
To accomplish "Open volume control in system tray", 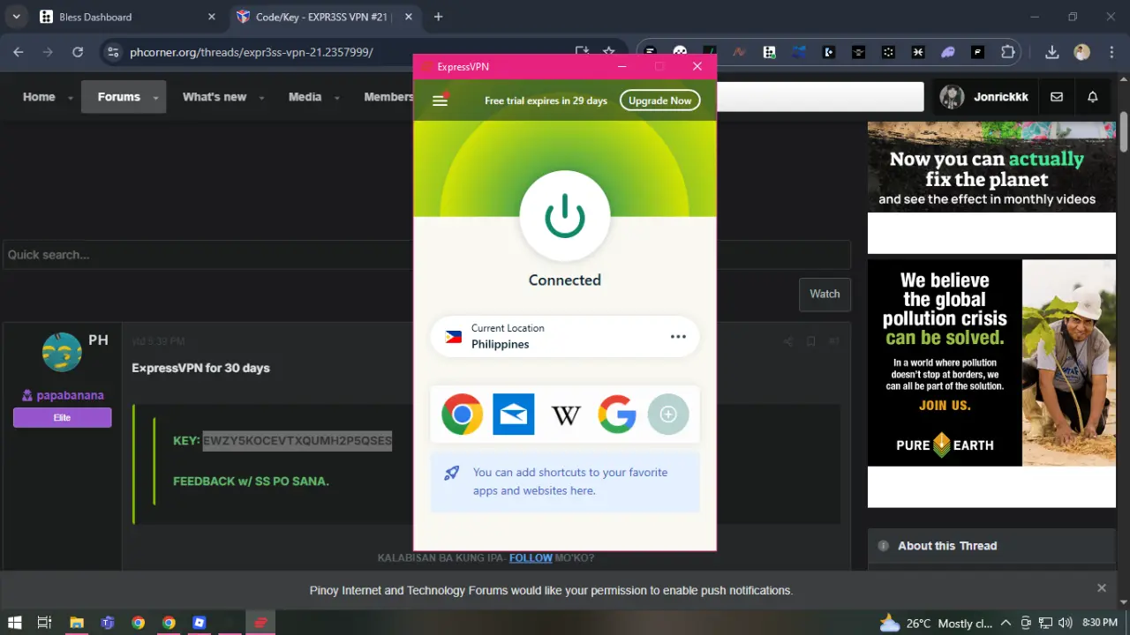I will tap(1065, 623).
